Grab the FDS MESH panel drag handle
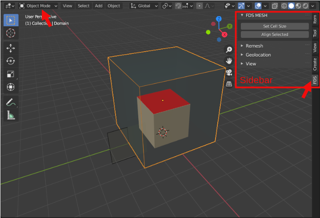 coord(307,15)
